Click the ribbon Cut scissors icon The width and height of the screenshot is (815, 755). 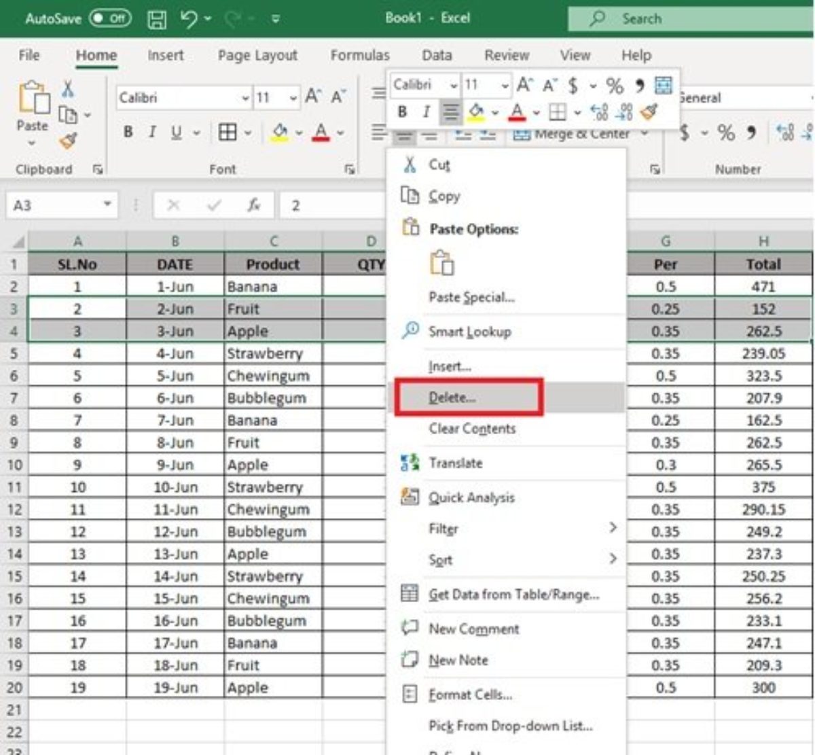[68, 89]
